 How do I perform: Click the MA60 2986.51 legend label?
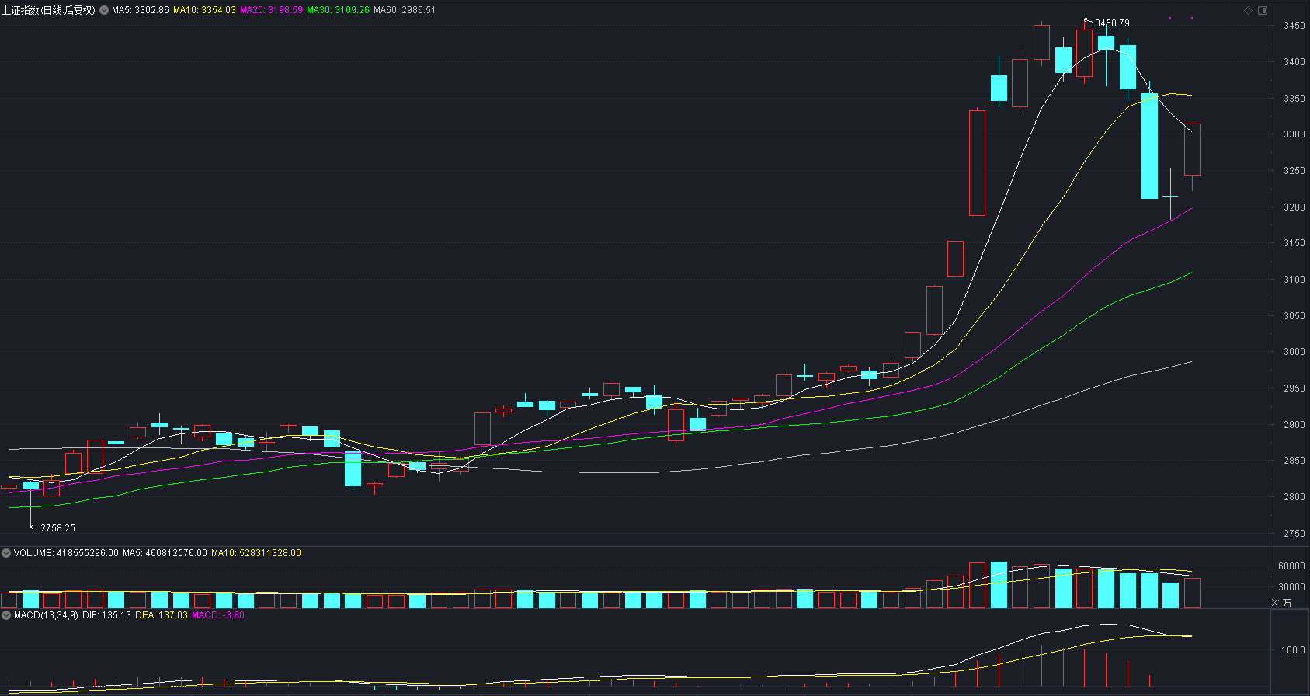(x=405, y=10)
